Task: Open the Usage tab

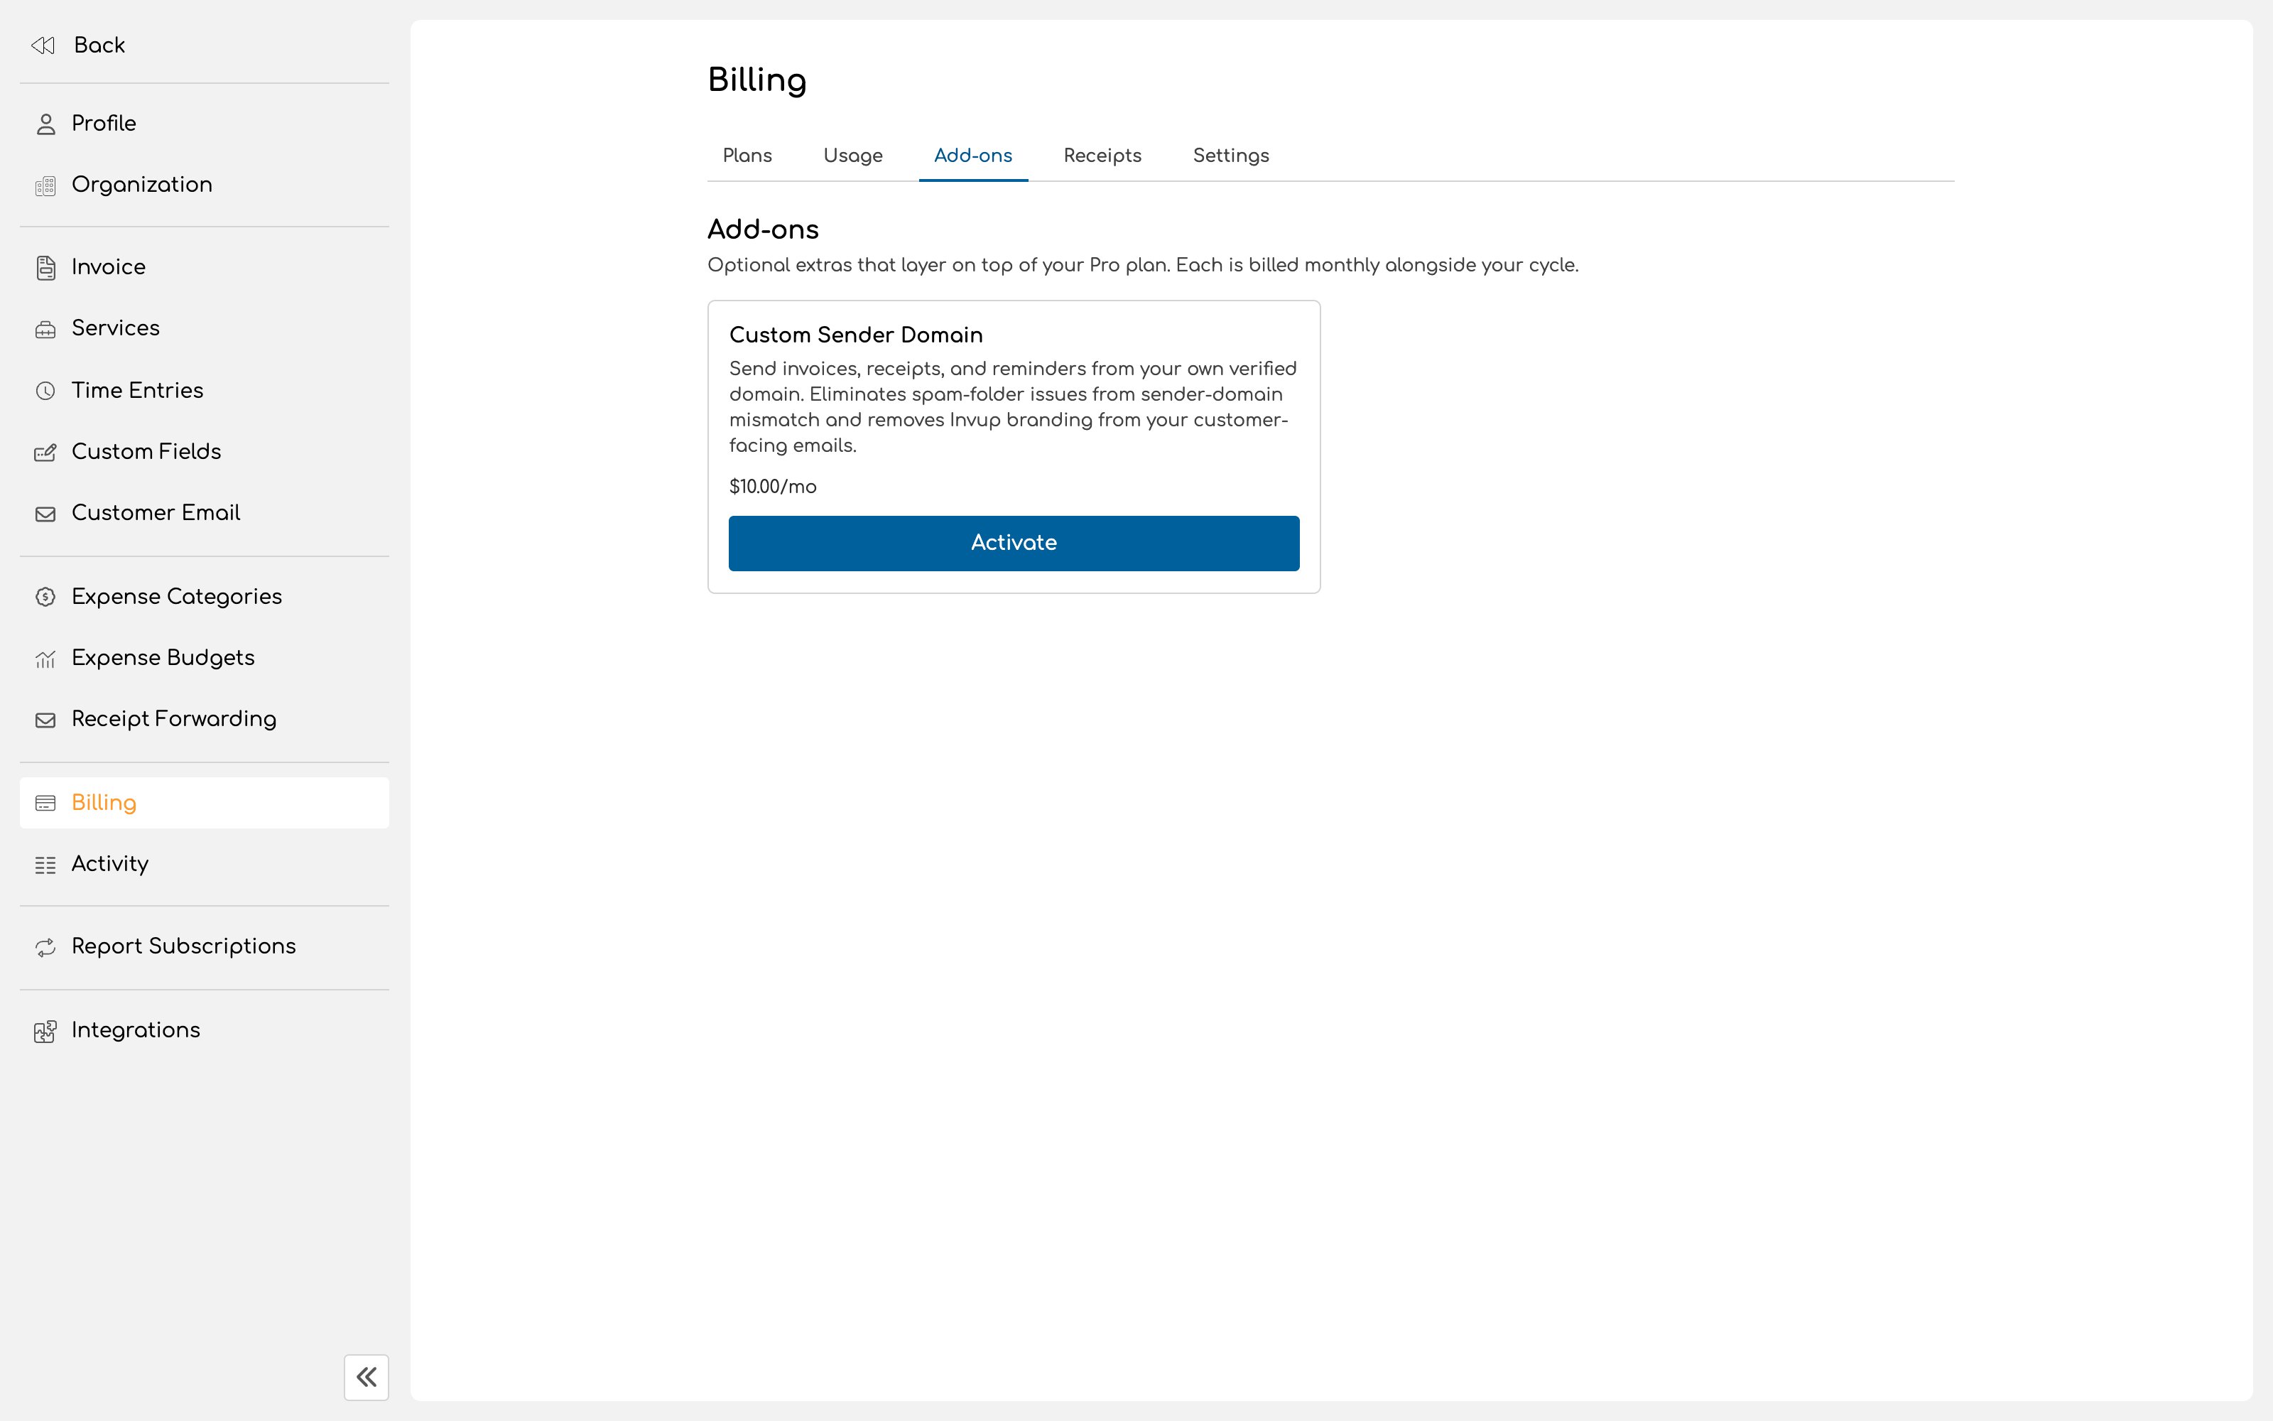Action: [853, 156]
